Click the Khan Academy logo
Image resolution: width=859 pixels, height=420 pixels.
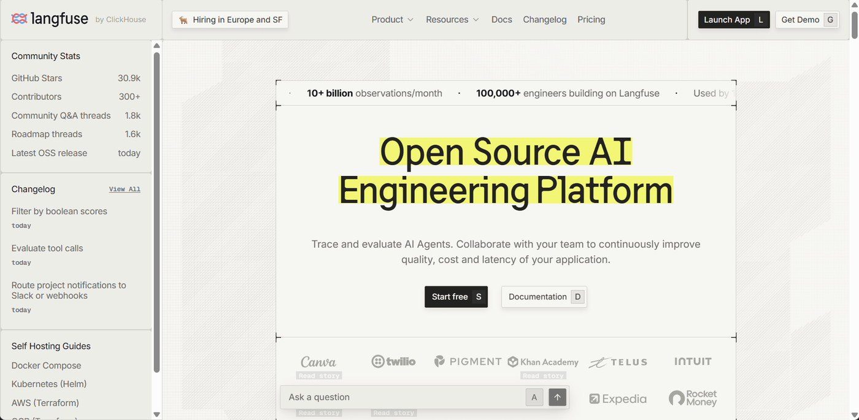coord(543,362)
